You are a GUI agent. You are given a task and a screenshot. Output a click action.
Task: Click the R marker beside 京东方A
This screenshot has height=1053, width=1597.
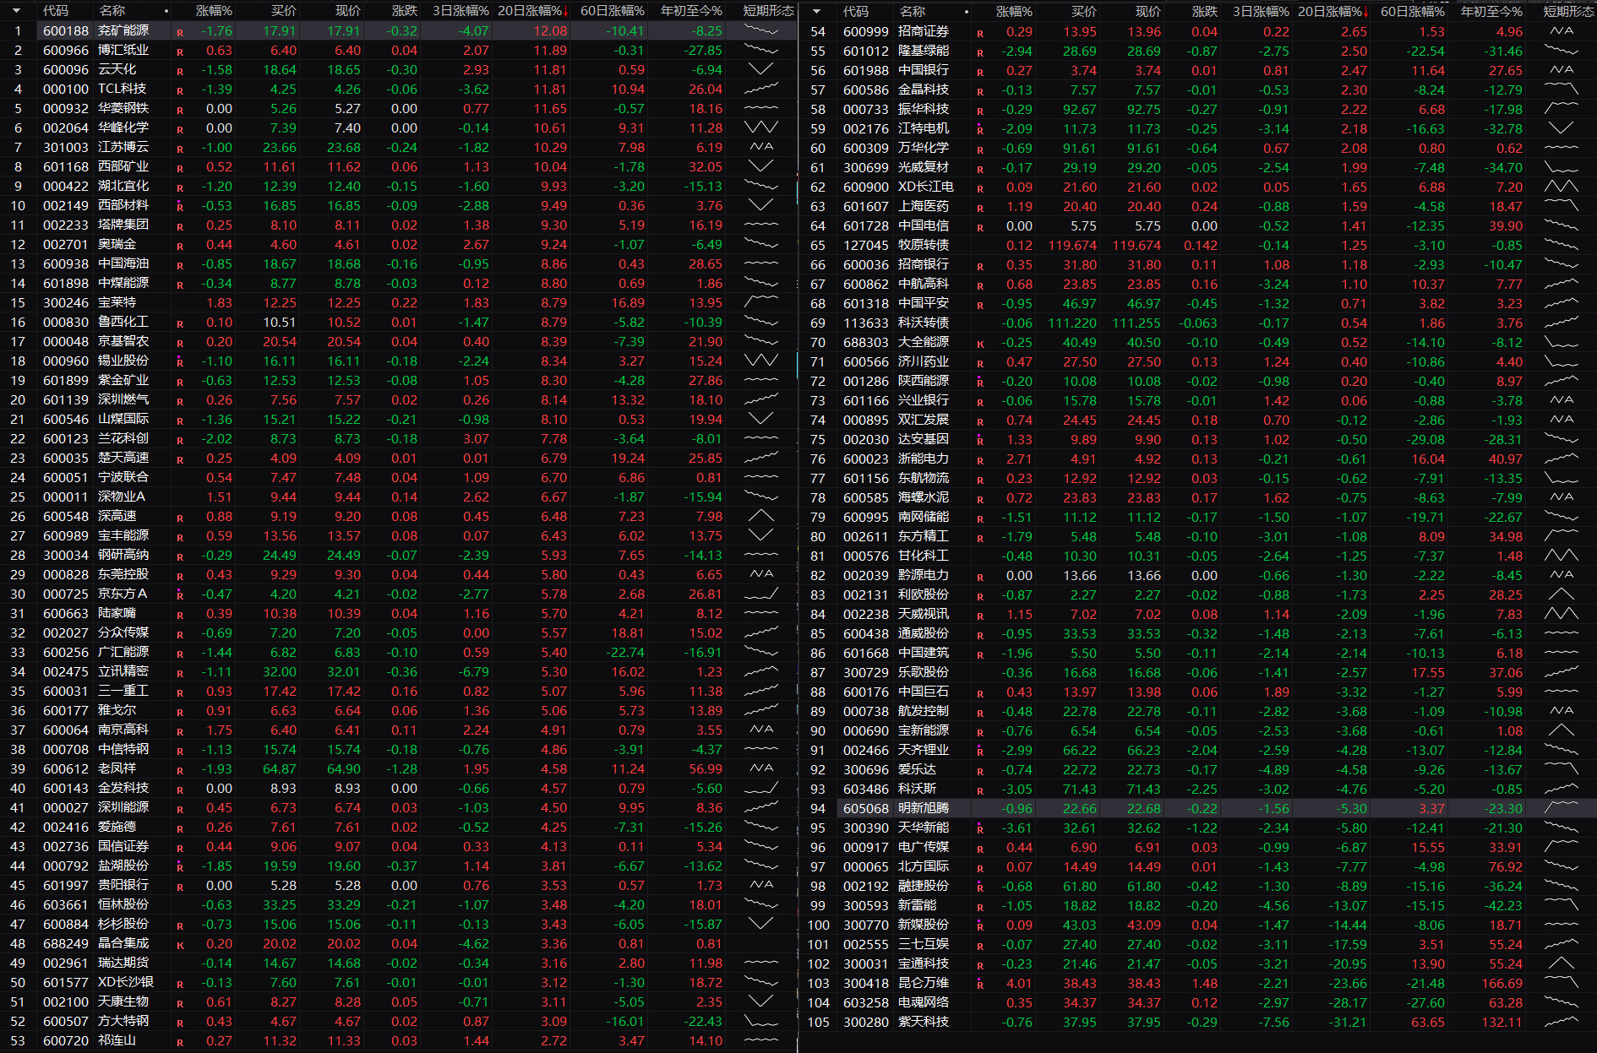point(180,595)
